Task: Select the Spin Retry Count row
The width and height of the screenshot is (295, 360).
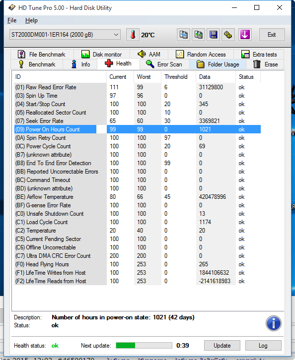Action: (138, 138)
